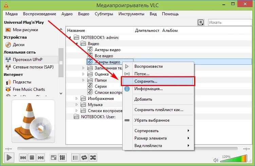Open extended settings equalizer icon

[x=62, y=158]
